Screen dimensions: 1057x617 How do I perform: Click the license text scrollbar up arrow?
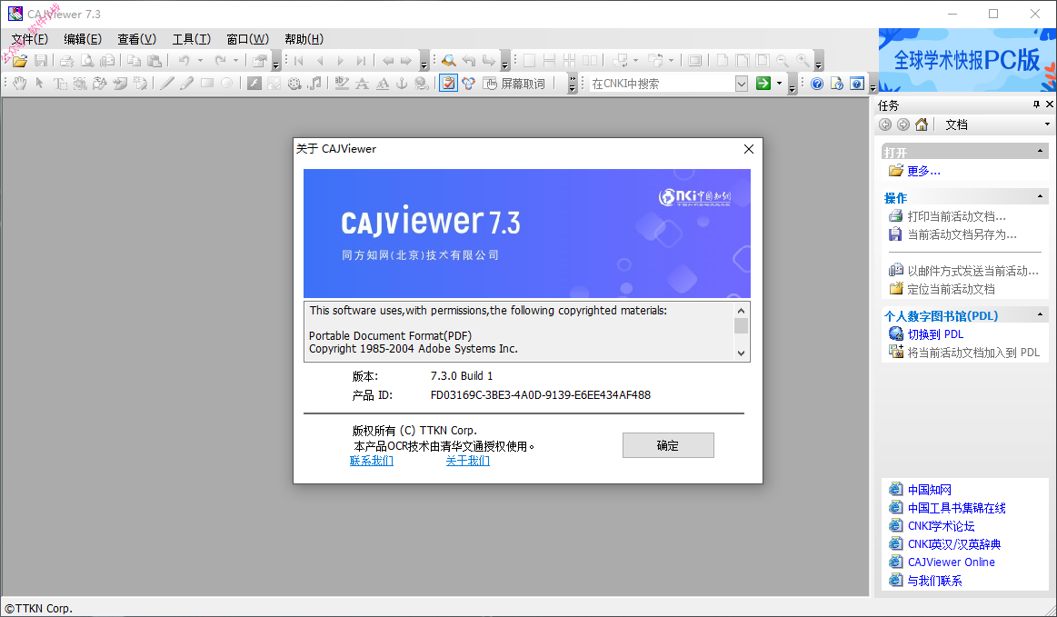[x=741, y=311]
